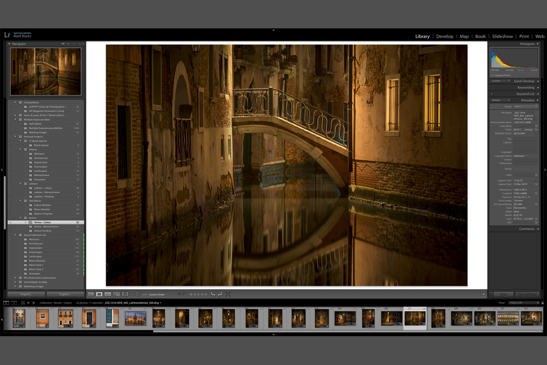This screenshot has width=547, height=365.
Task: Set the flag as picked in toolbar
Action: point(179,294)
